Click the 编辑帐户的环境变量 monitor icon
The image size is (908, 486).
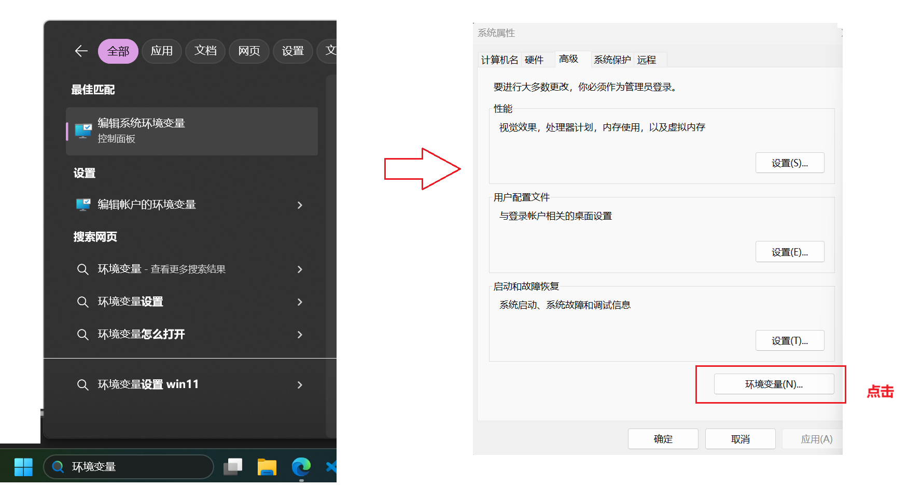pyautogui.click(x=83, y=205)
